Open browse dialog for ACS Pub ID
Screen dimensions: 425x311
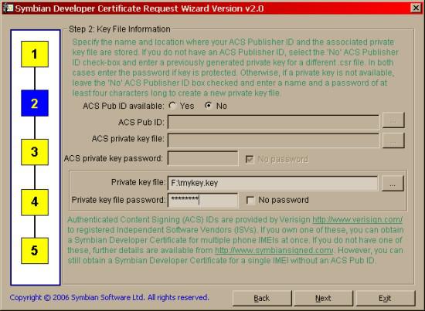click(393, 120)
